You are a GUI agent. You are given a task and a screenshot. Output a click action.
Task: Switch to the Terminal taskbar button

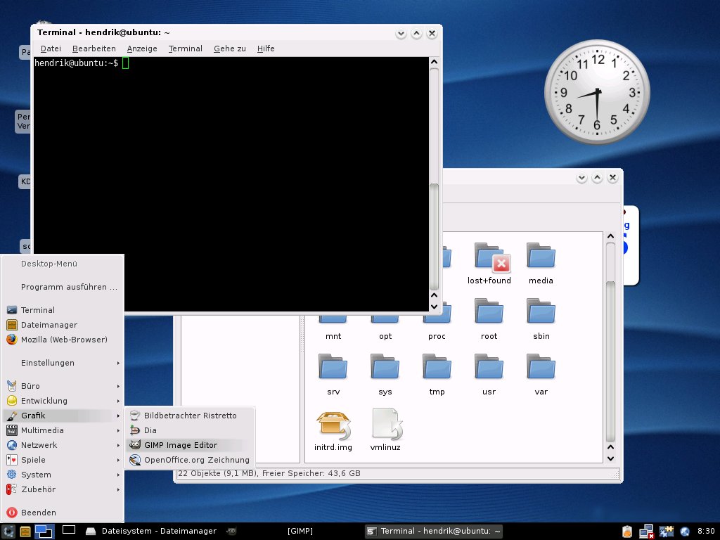click(433, 532)
